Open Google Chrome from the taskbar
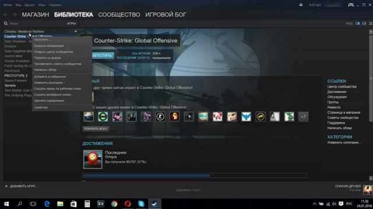 coord(114,204)
